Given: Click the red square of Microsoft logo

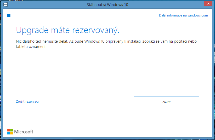Looking at the screenshot, I should [9, 130].
